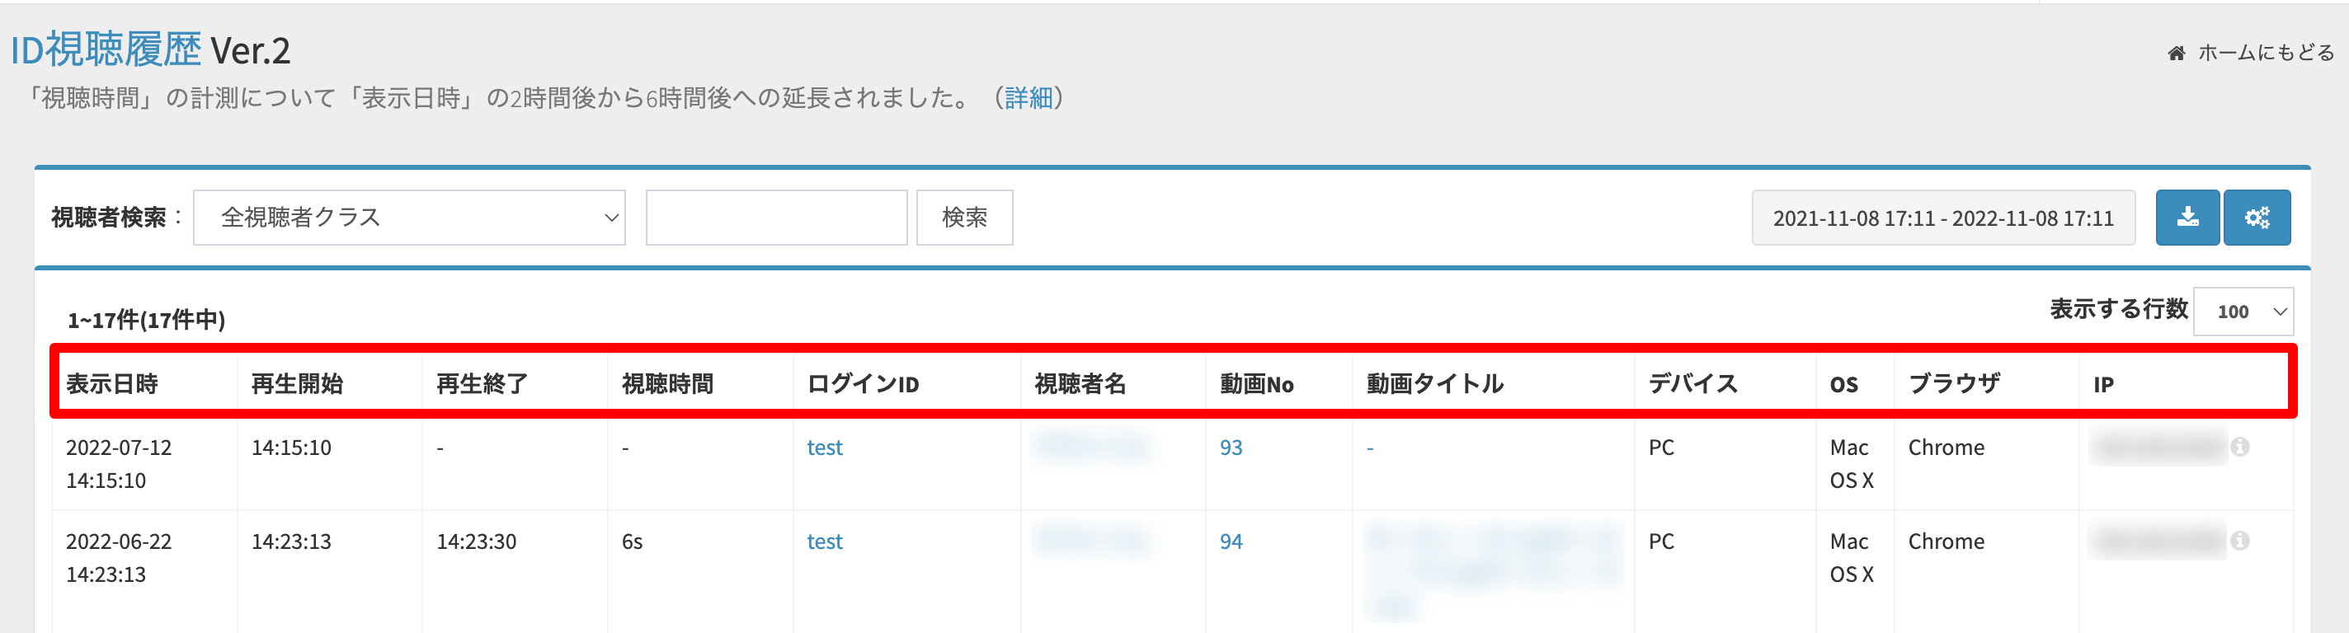Open video number 94 link

point(1230,542)
